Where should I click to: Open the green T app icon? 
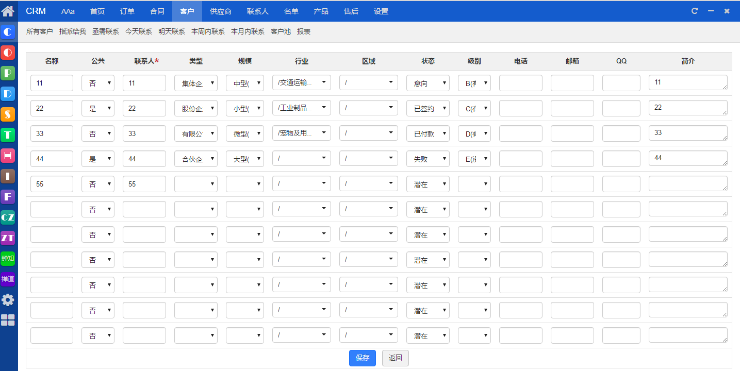[x=8, y=135]
